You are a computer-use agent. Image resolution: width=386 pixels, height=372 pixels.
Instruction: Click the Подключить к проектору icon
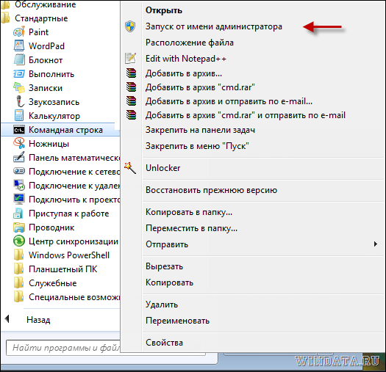(x=19, y=200)
